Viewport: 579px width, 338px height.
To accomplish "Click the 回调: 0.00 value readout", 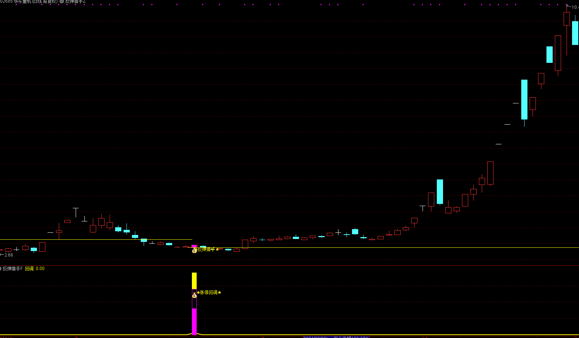I will (35, 269).
